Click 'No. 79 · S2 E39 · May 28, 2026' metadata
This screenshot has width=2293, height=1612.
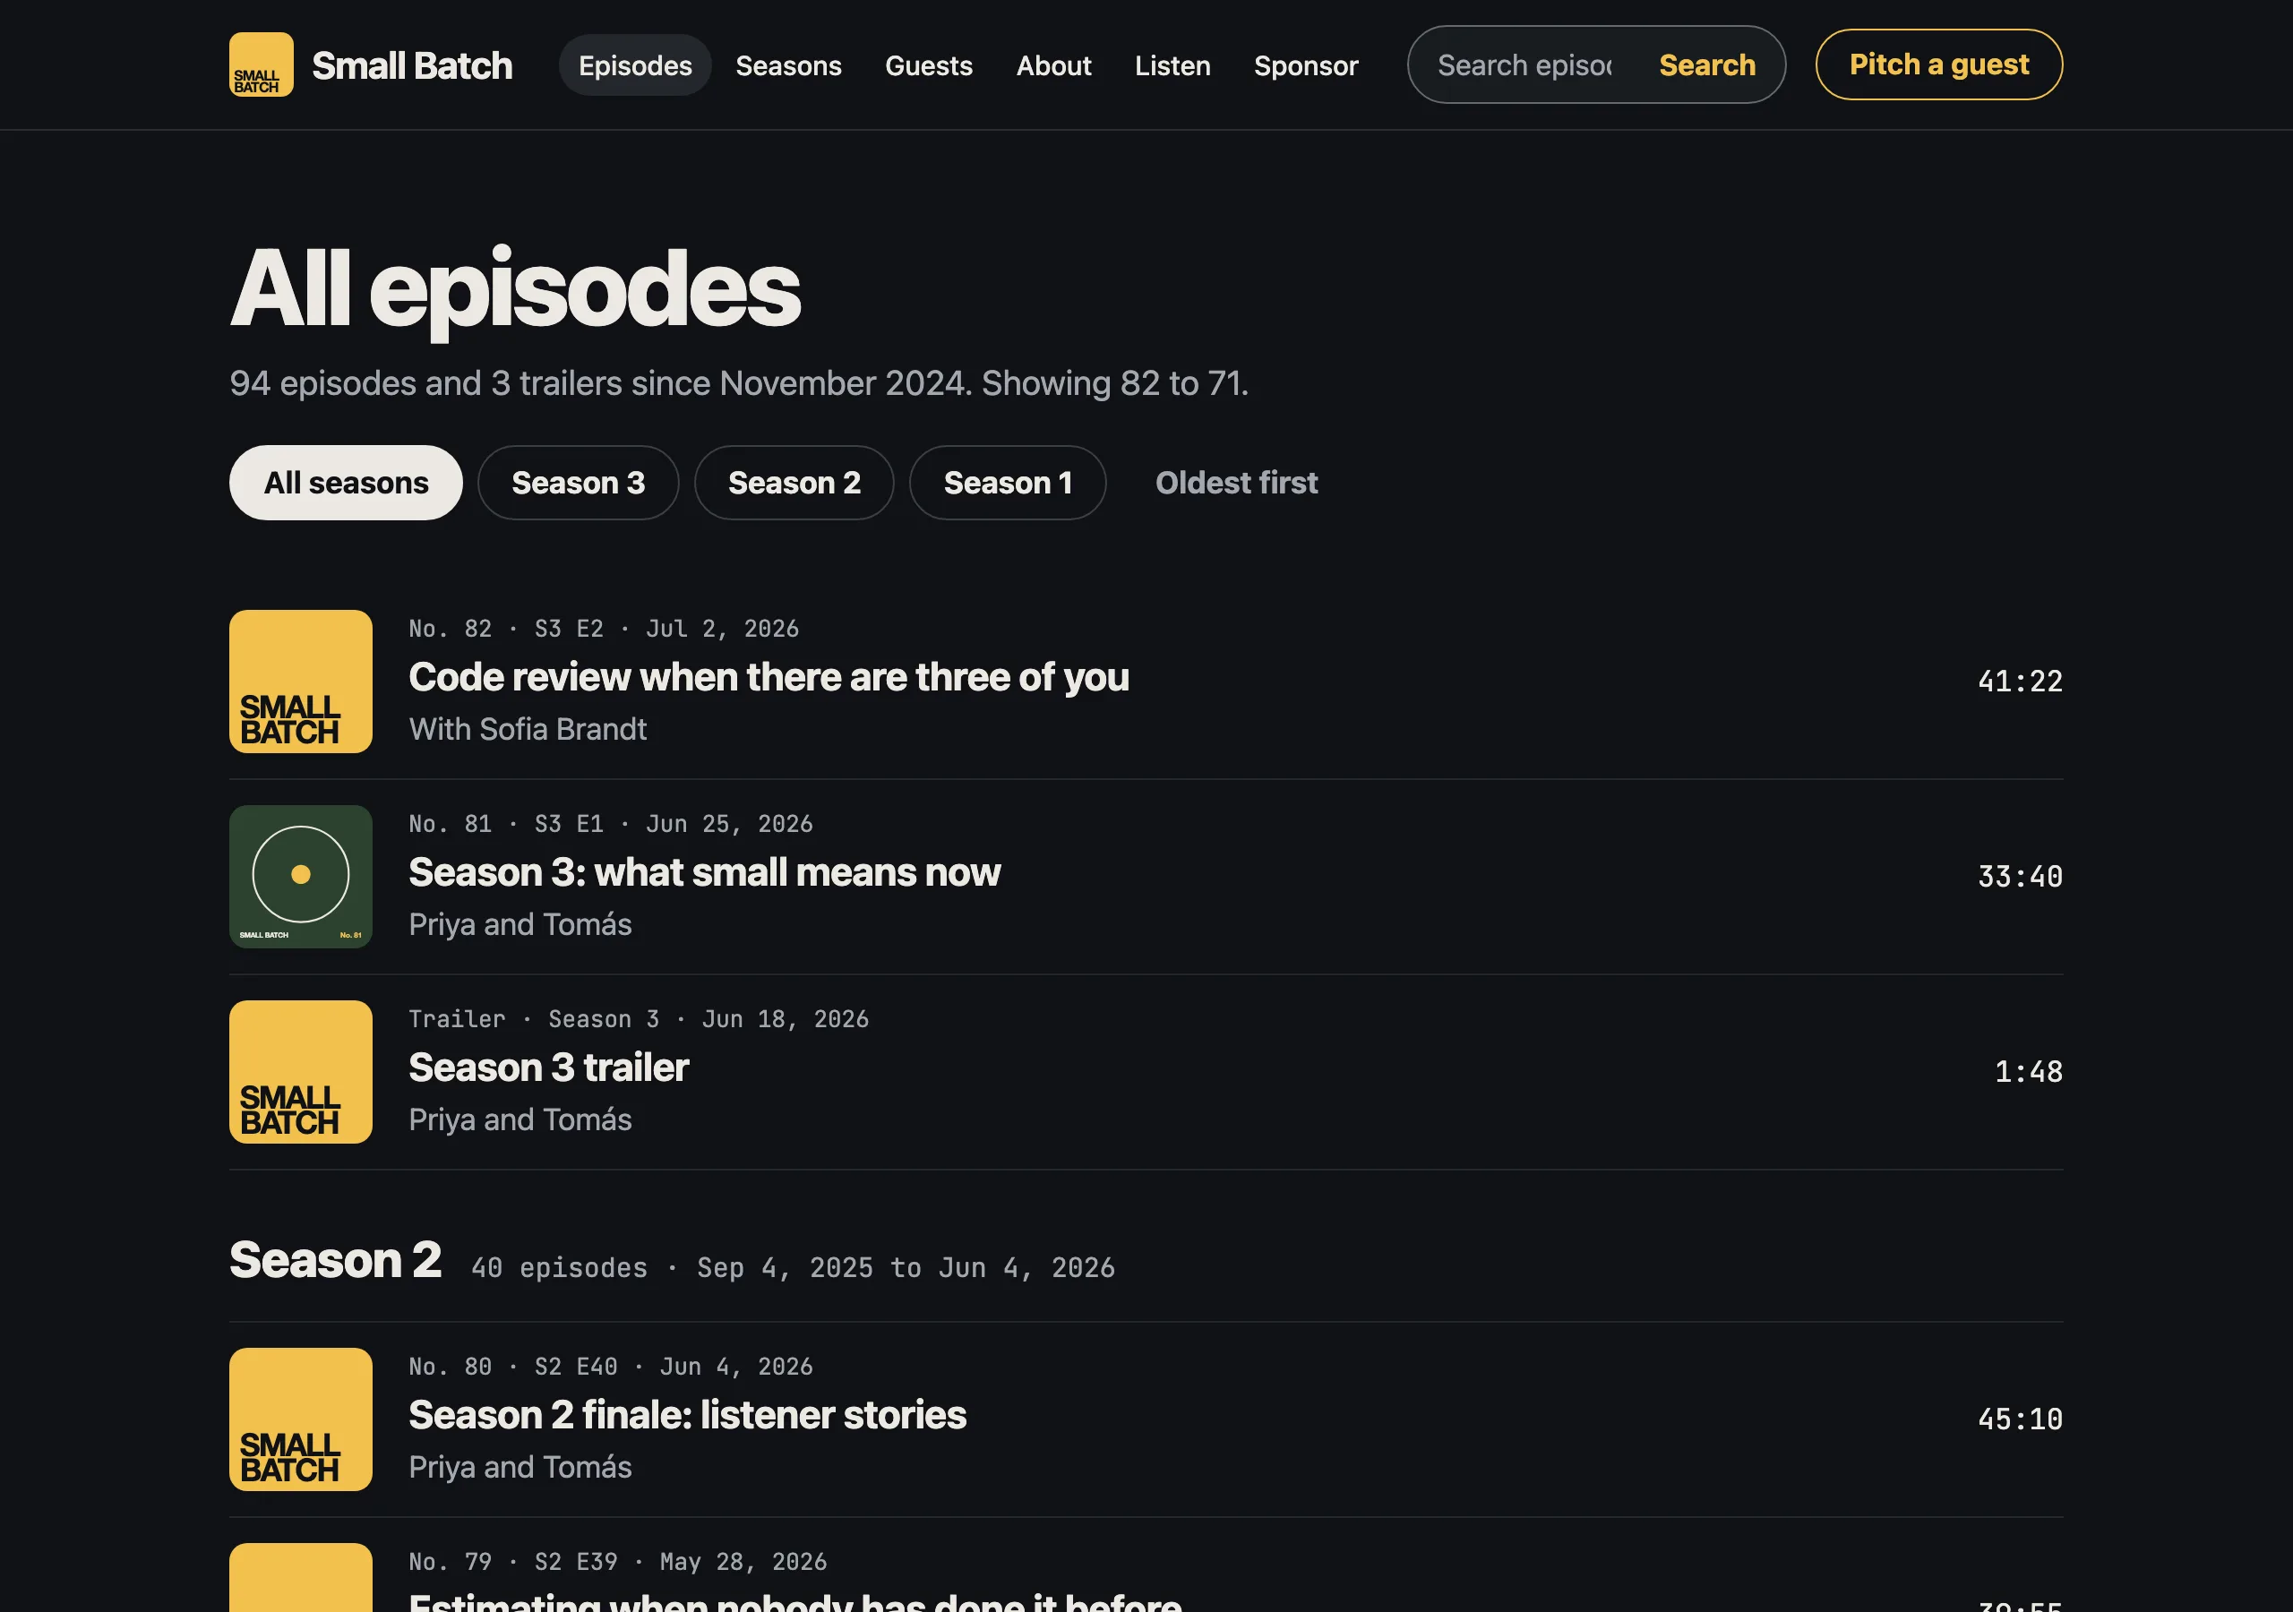[x=617, y=1561]
